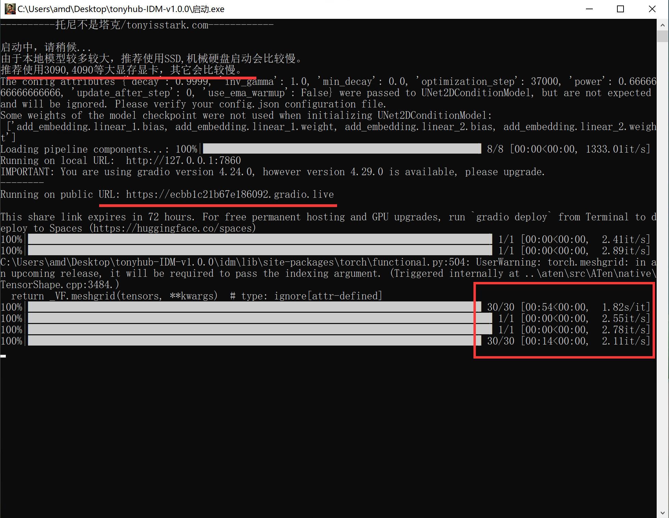Click the scrollbar up arrow

pyautogui.click(x=663, y=25)
